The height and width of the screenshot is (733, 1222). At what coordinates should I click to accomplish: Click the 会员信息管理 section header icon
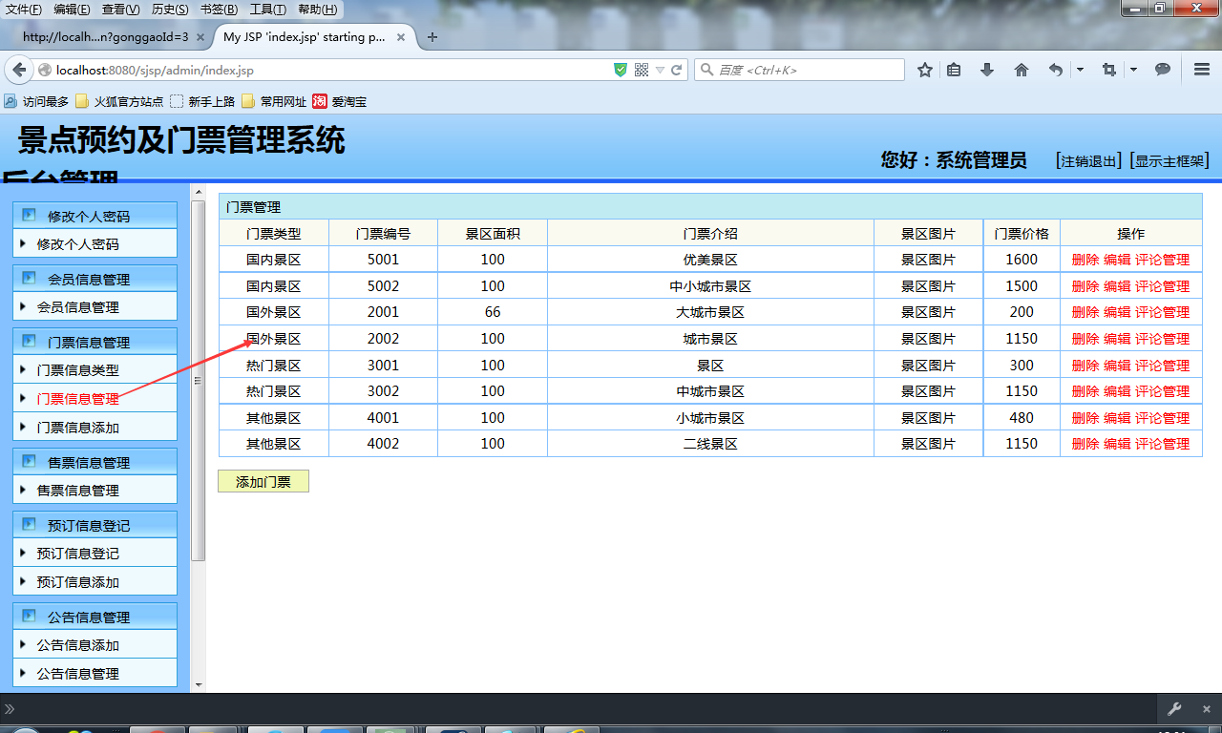[29, 279]
